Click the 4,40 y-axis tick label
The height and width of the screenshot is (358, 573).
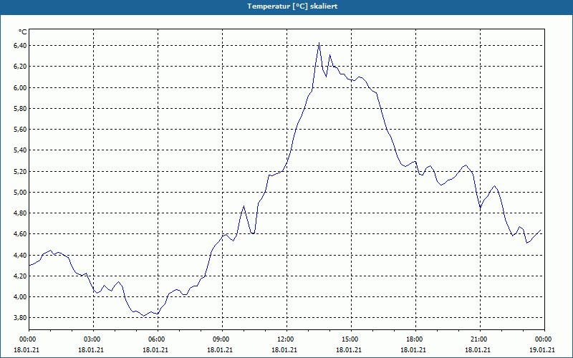20,255
